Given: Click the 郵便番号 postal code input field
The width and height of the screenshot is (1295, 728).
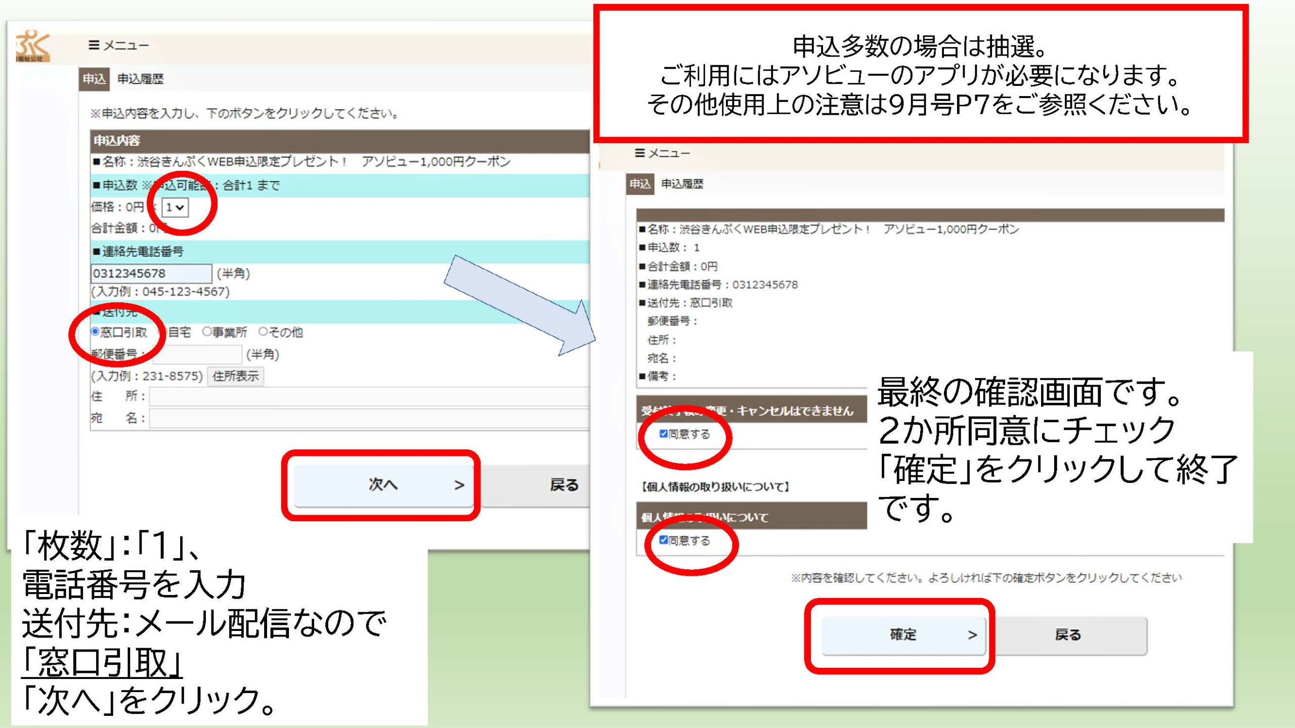Looking at the screenshot, I should 197,354.
